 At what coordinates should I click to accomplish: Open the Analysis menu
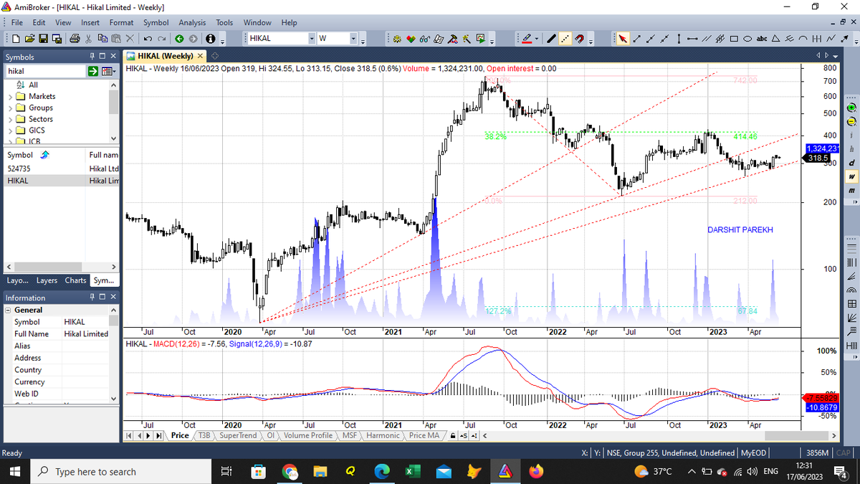[192, 22]
